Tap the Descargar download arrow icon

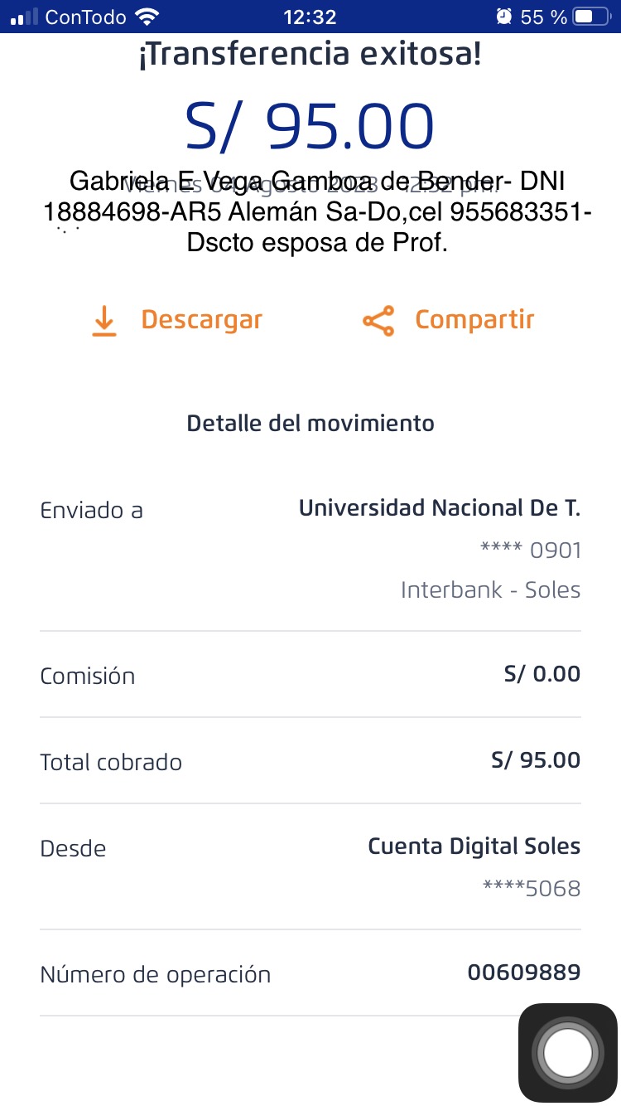103,321
